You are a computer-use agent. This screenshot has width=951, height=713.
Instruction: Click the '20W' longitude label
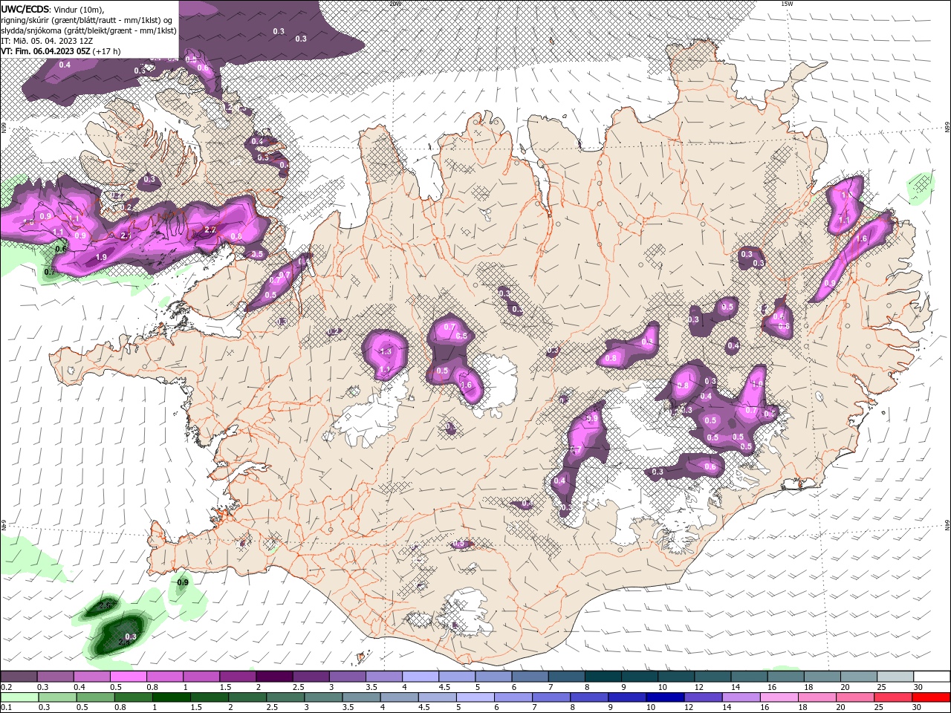tap(395, 3)
